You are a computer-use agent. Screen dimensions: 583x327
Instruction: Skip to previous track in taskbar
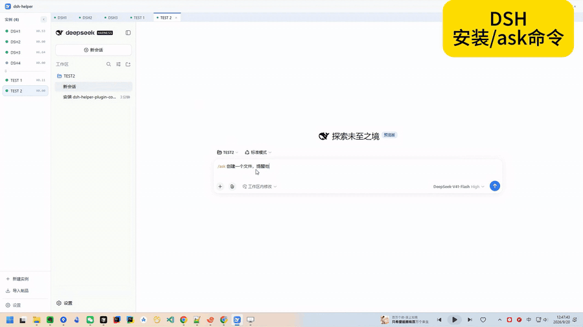(x=439, y=320)
